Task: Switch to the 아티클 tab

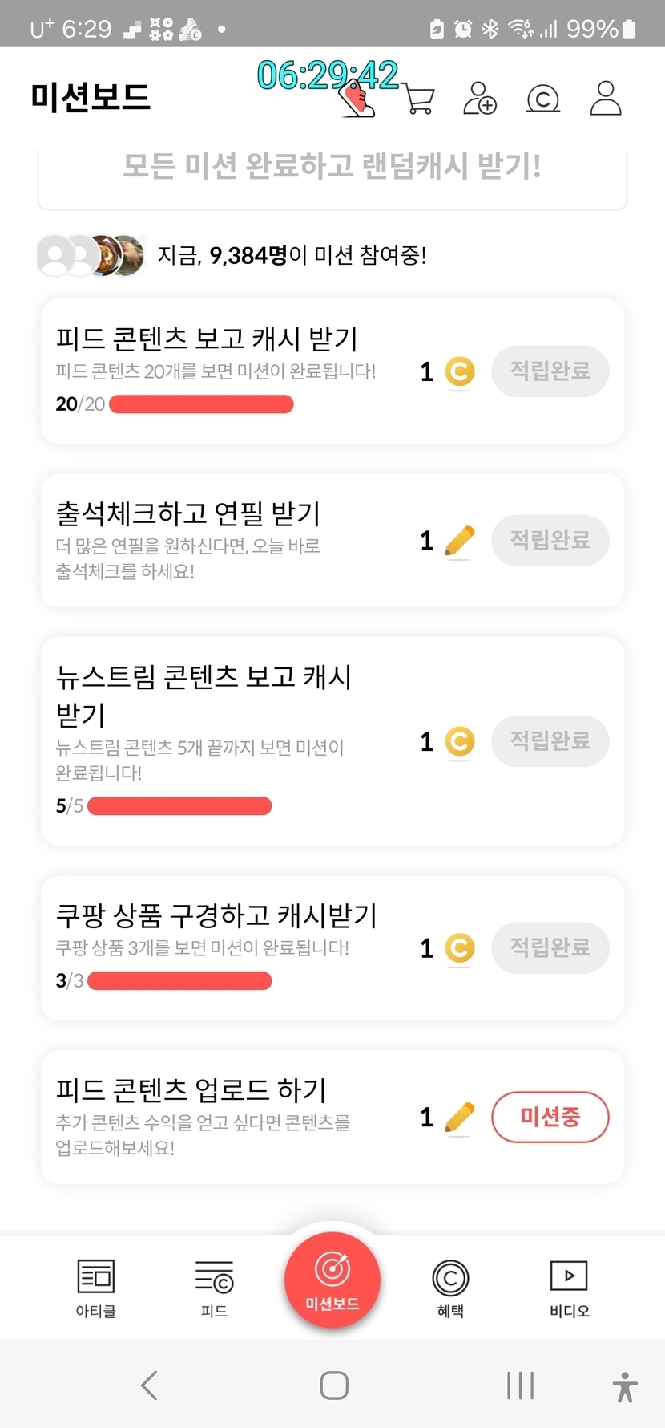Action: pyautogui.click(x=96, y=1288)
